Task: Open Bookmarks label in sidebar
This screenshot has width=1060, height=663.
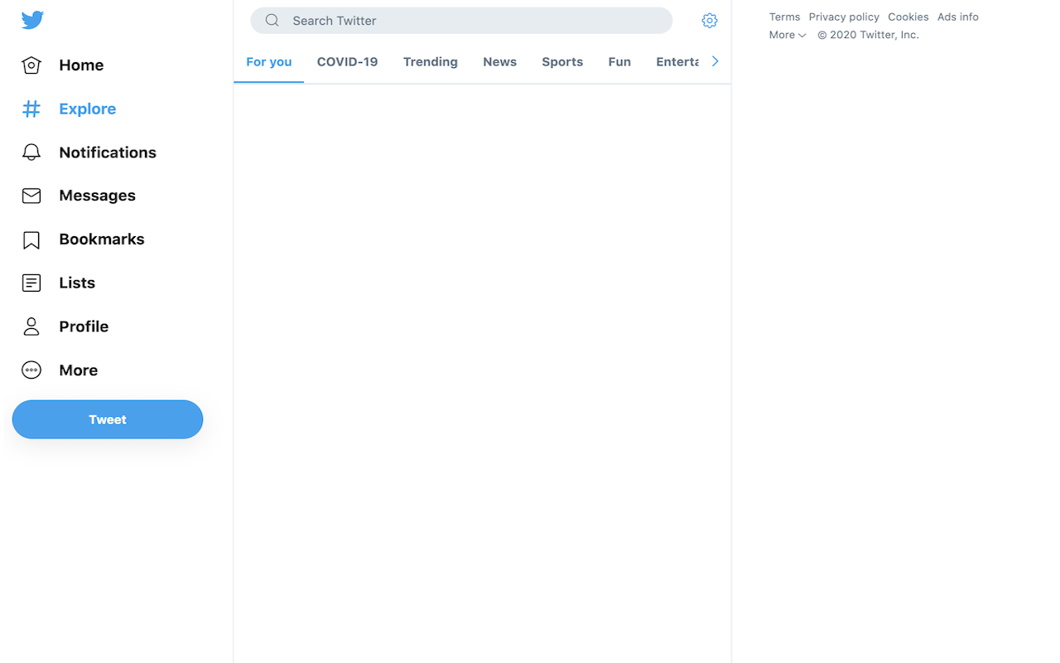Action: (102, 239)
